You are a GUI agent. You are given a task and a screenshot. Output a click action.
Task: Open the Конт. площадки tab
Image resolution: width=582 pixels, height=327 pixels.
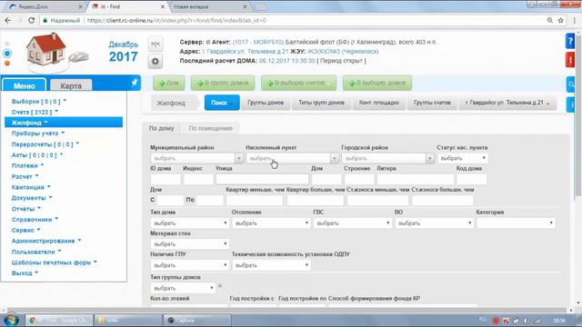[x=379, y=103]
